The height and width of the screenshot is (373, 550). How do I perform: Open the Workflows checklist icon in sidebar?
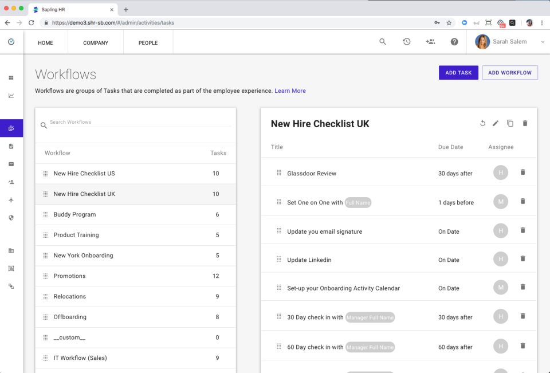click(11, 128)
